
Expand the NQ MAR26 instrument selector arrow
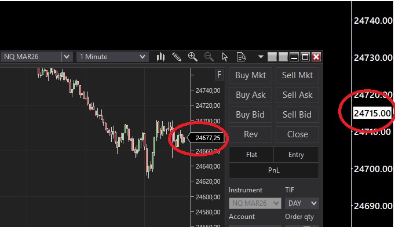[x=67, y=57]
